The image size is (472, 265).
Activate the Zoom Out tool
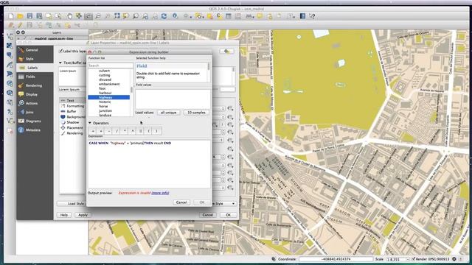pos(98,16)
